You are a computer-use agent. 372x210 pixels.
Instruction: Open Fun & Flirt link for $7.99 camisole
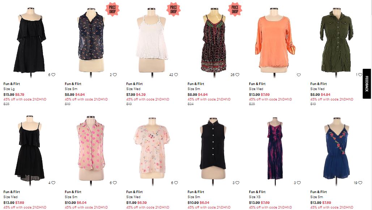[x=134, y=84]
